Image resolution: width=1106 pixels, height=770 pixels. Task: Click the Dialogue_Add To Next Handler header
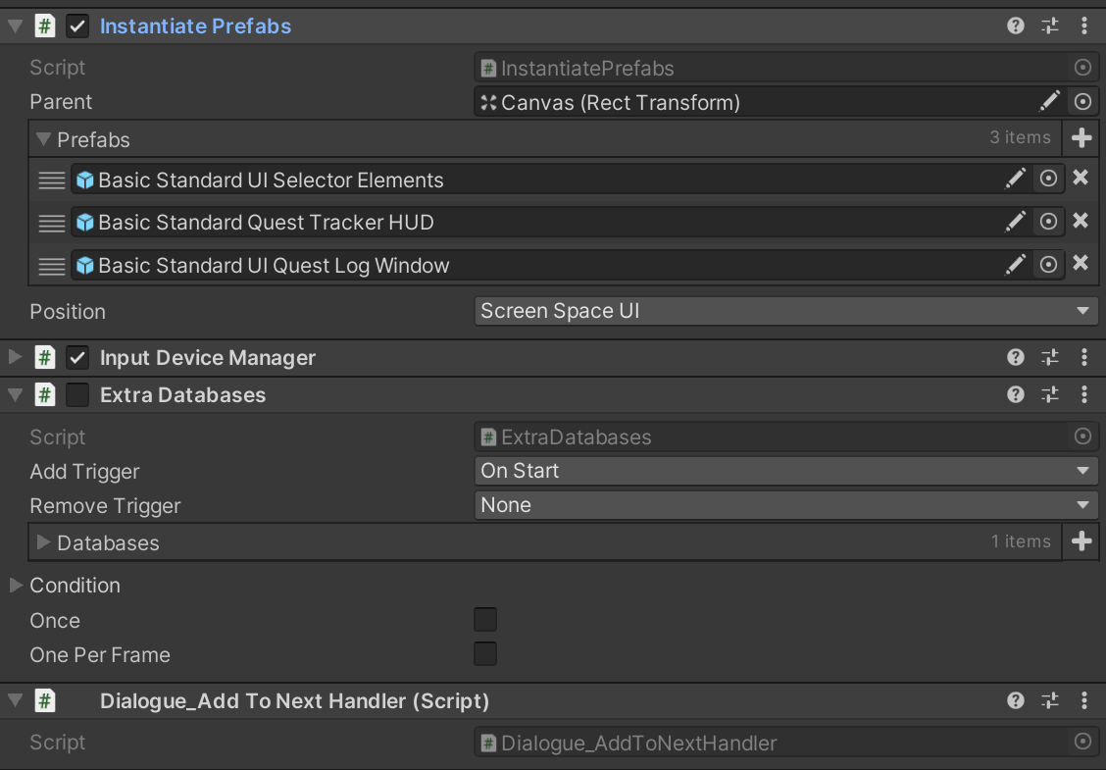pyautogui.click(x=294, y=701)
